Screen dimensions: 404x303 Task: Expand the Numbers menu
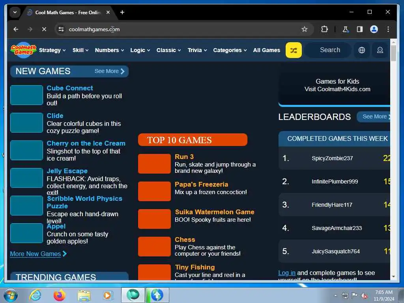point(109,50)
